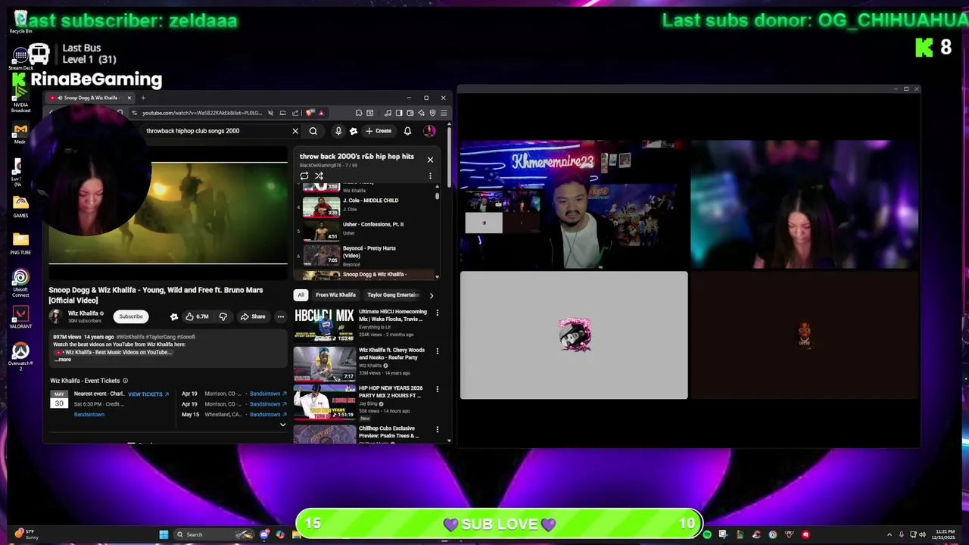This screenshot has width=969, height=545.
Task: Toggle the browser sidebar panel icon
Action: (399, 113)
